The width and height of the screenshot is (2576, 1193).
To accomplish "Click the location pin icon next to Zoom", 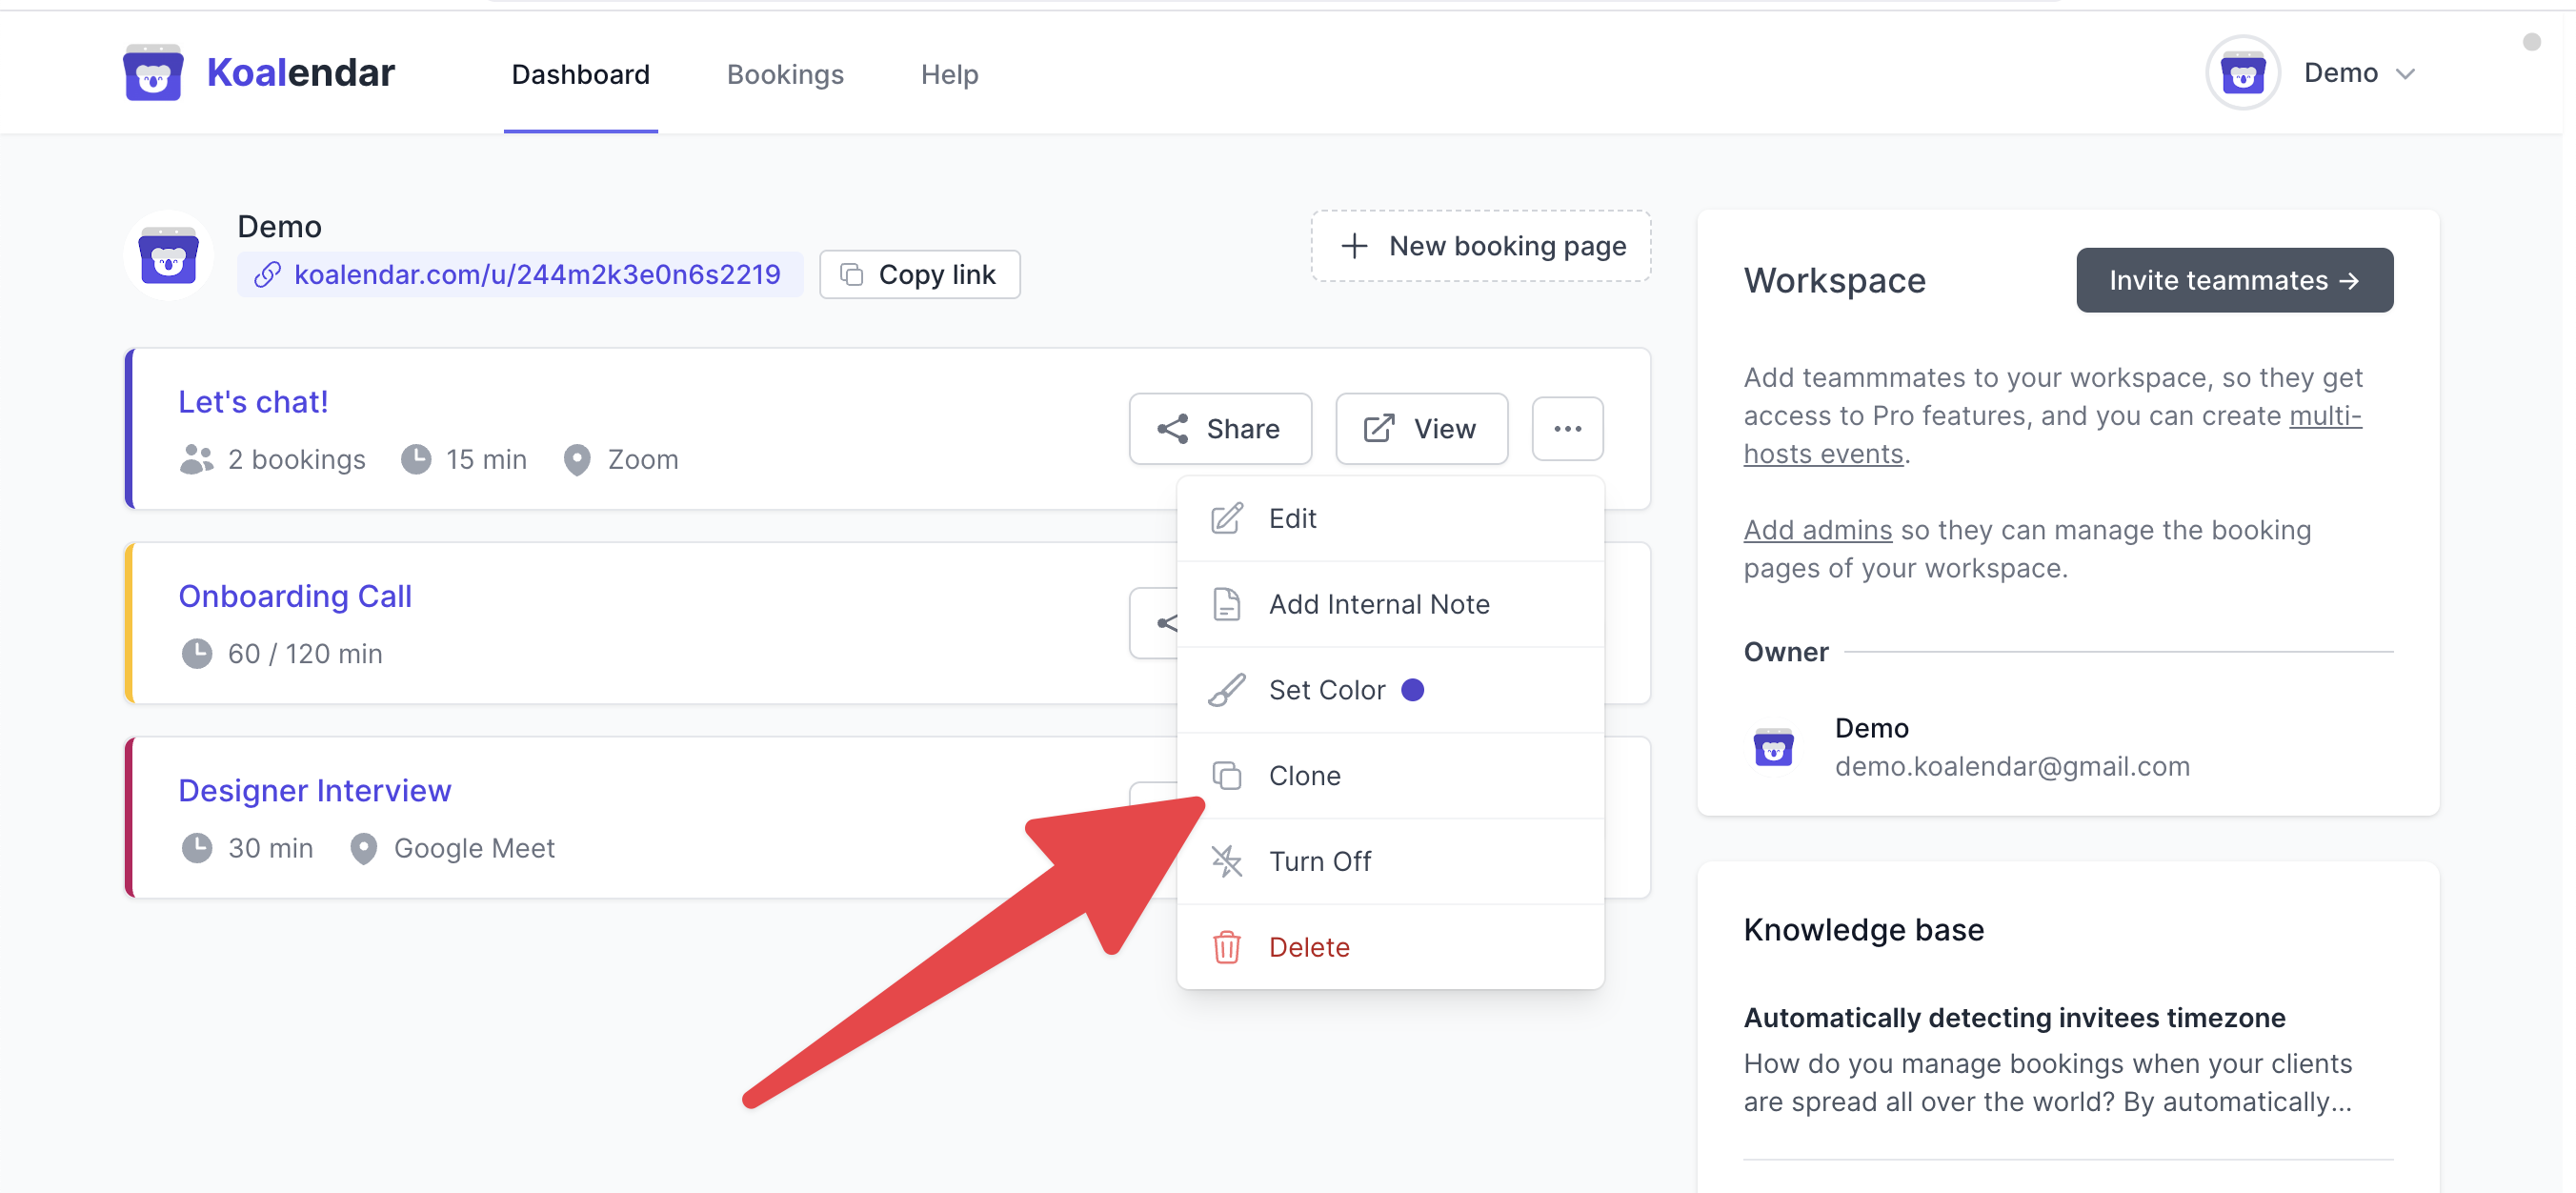I will tap(577, 460).
